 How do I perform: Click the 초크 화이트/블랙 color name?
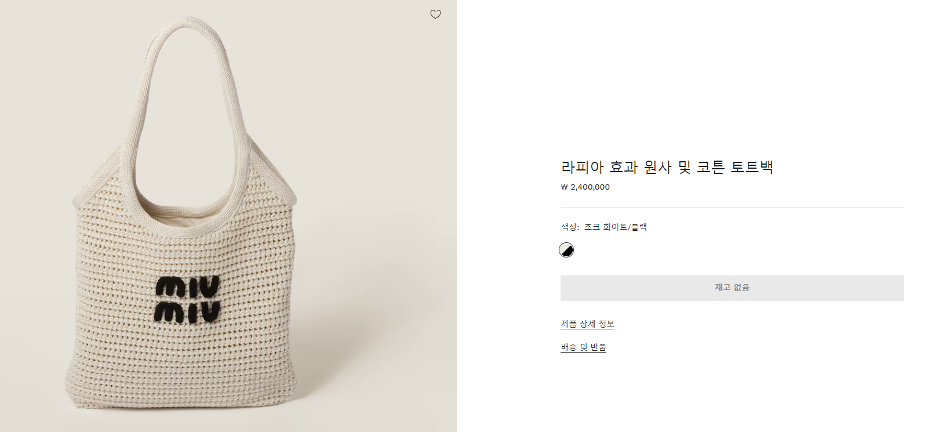615,227
